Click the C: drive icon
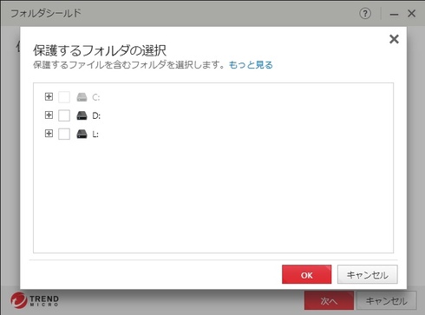Screen dimensions: 425x315 click(x=82, y=97)
